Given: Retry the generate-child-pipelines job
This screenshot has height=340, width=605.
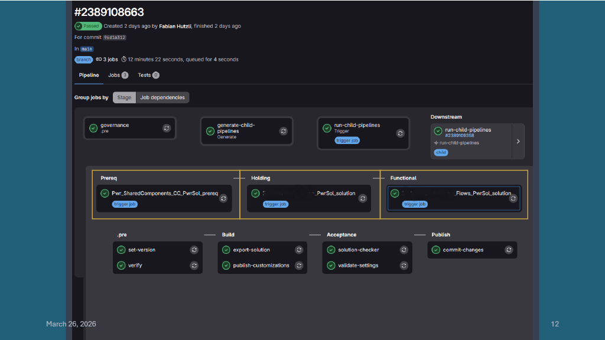Looking at the screenshot, I should 283,131.
